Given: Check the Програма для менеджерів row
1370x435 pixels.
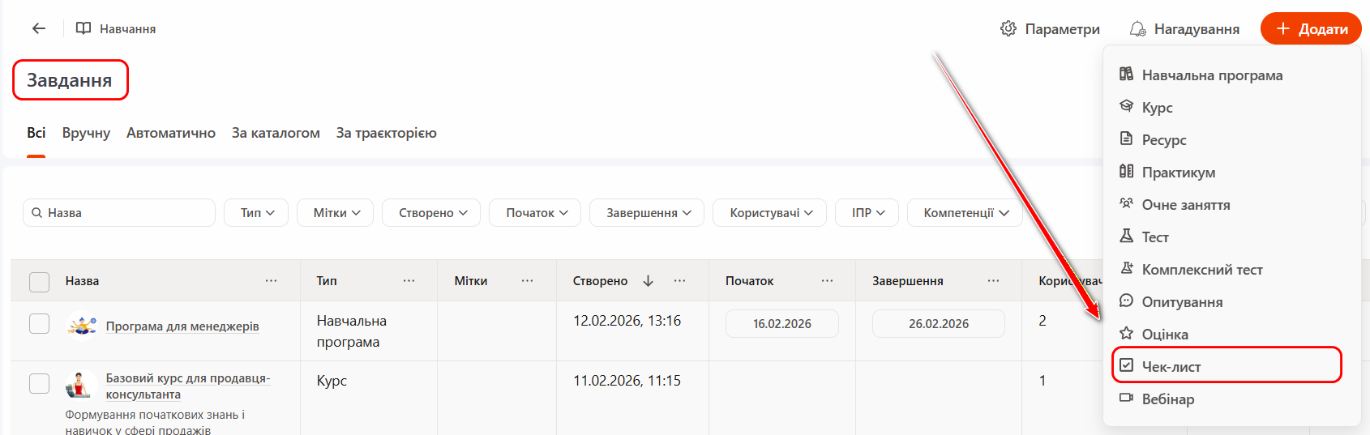Looking at the screenshot, I should click(x=39, y=324).
